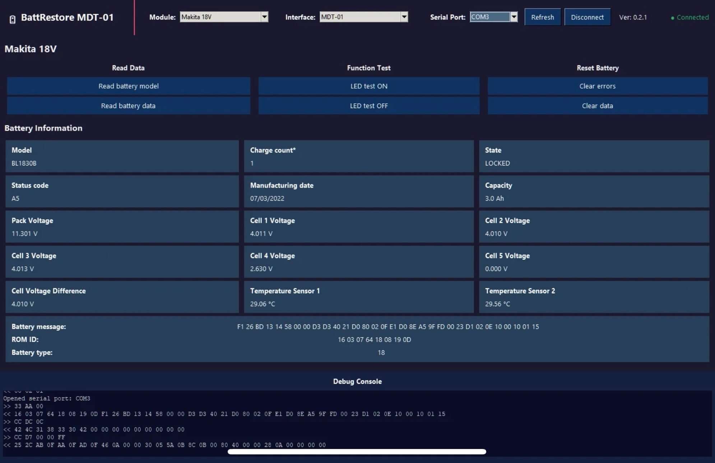Turn on the LED test
715x463 pixels.
coord(368,86)
